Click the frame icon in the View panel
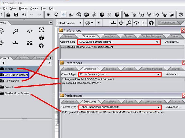 pos(41,30)
